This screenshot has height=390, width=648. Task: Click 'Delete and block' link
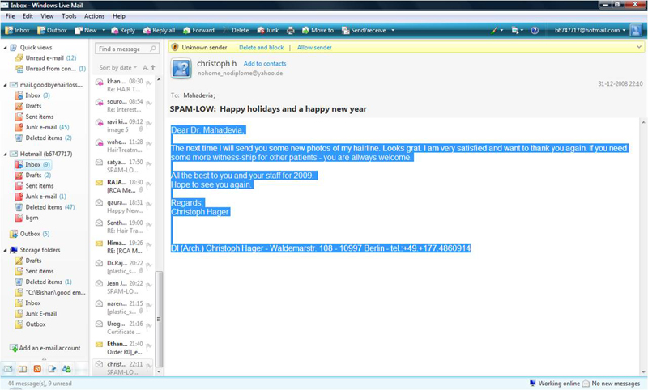click(x=261, y=48)
